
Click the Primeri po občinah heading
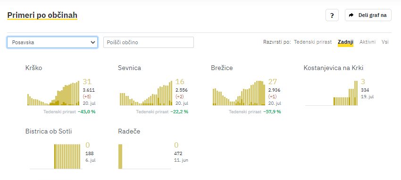[42, 16]
